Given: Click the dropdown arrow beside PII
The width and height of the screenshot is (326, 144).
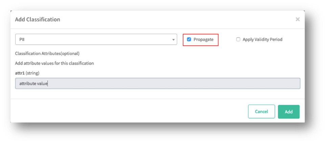Looking at the screenshot, I should pyautogui.click(x=173, y=39).
